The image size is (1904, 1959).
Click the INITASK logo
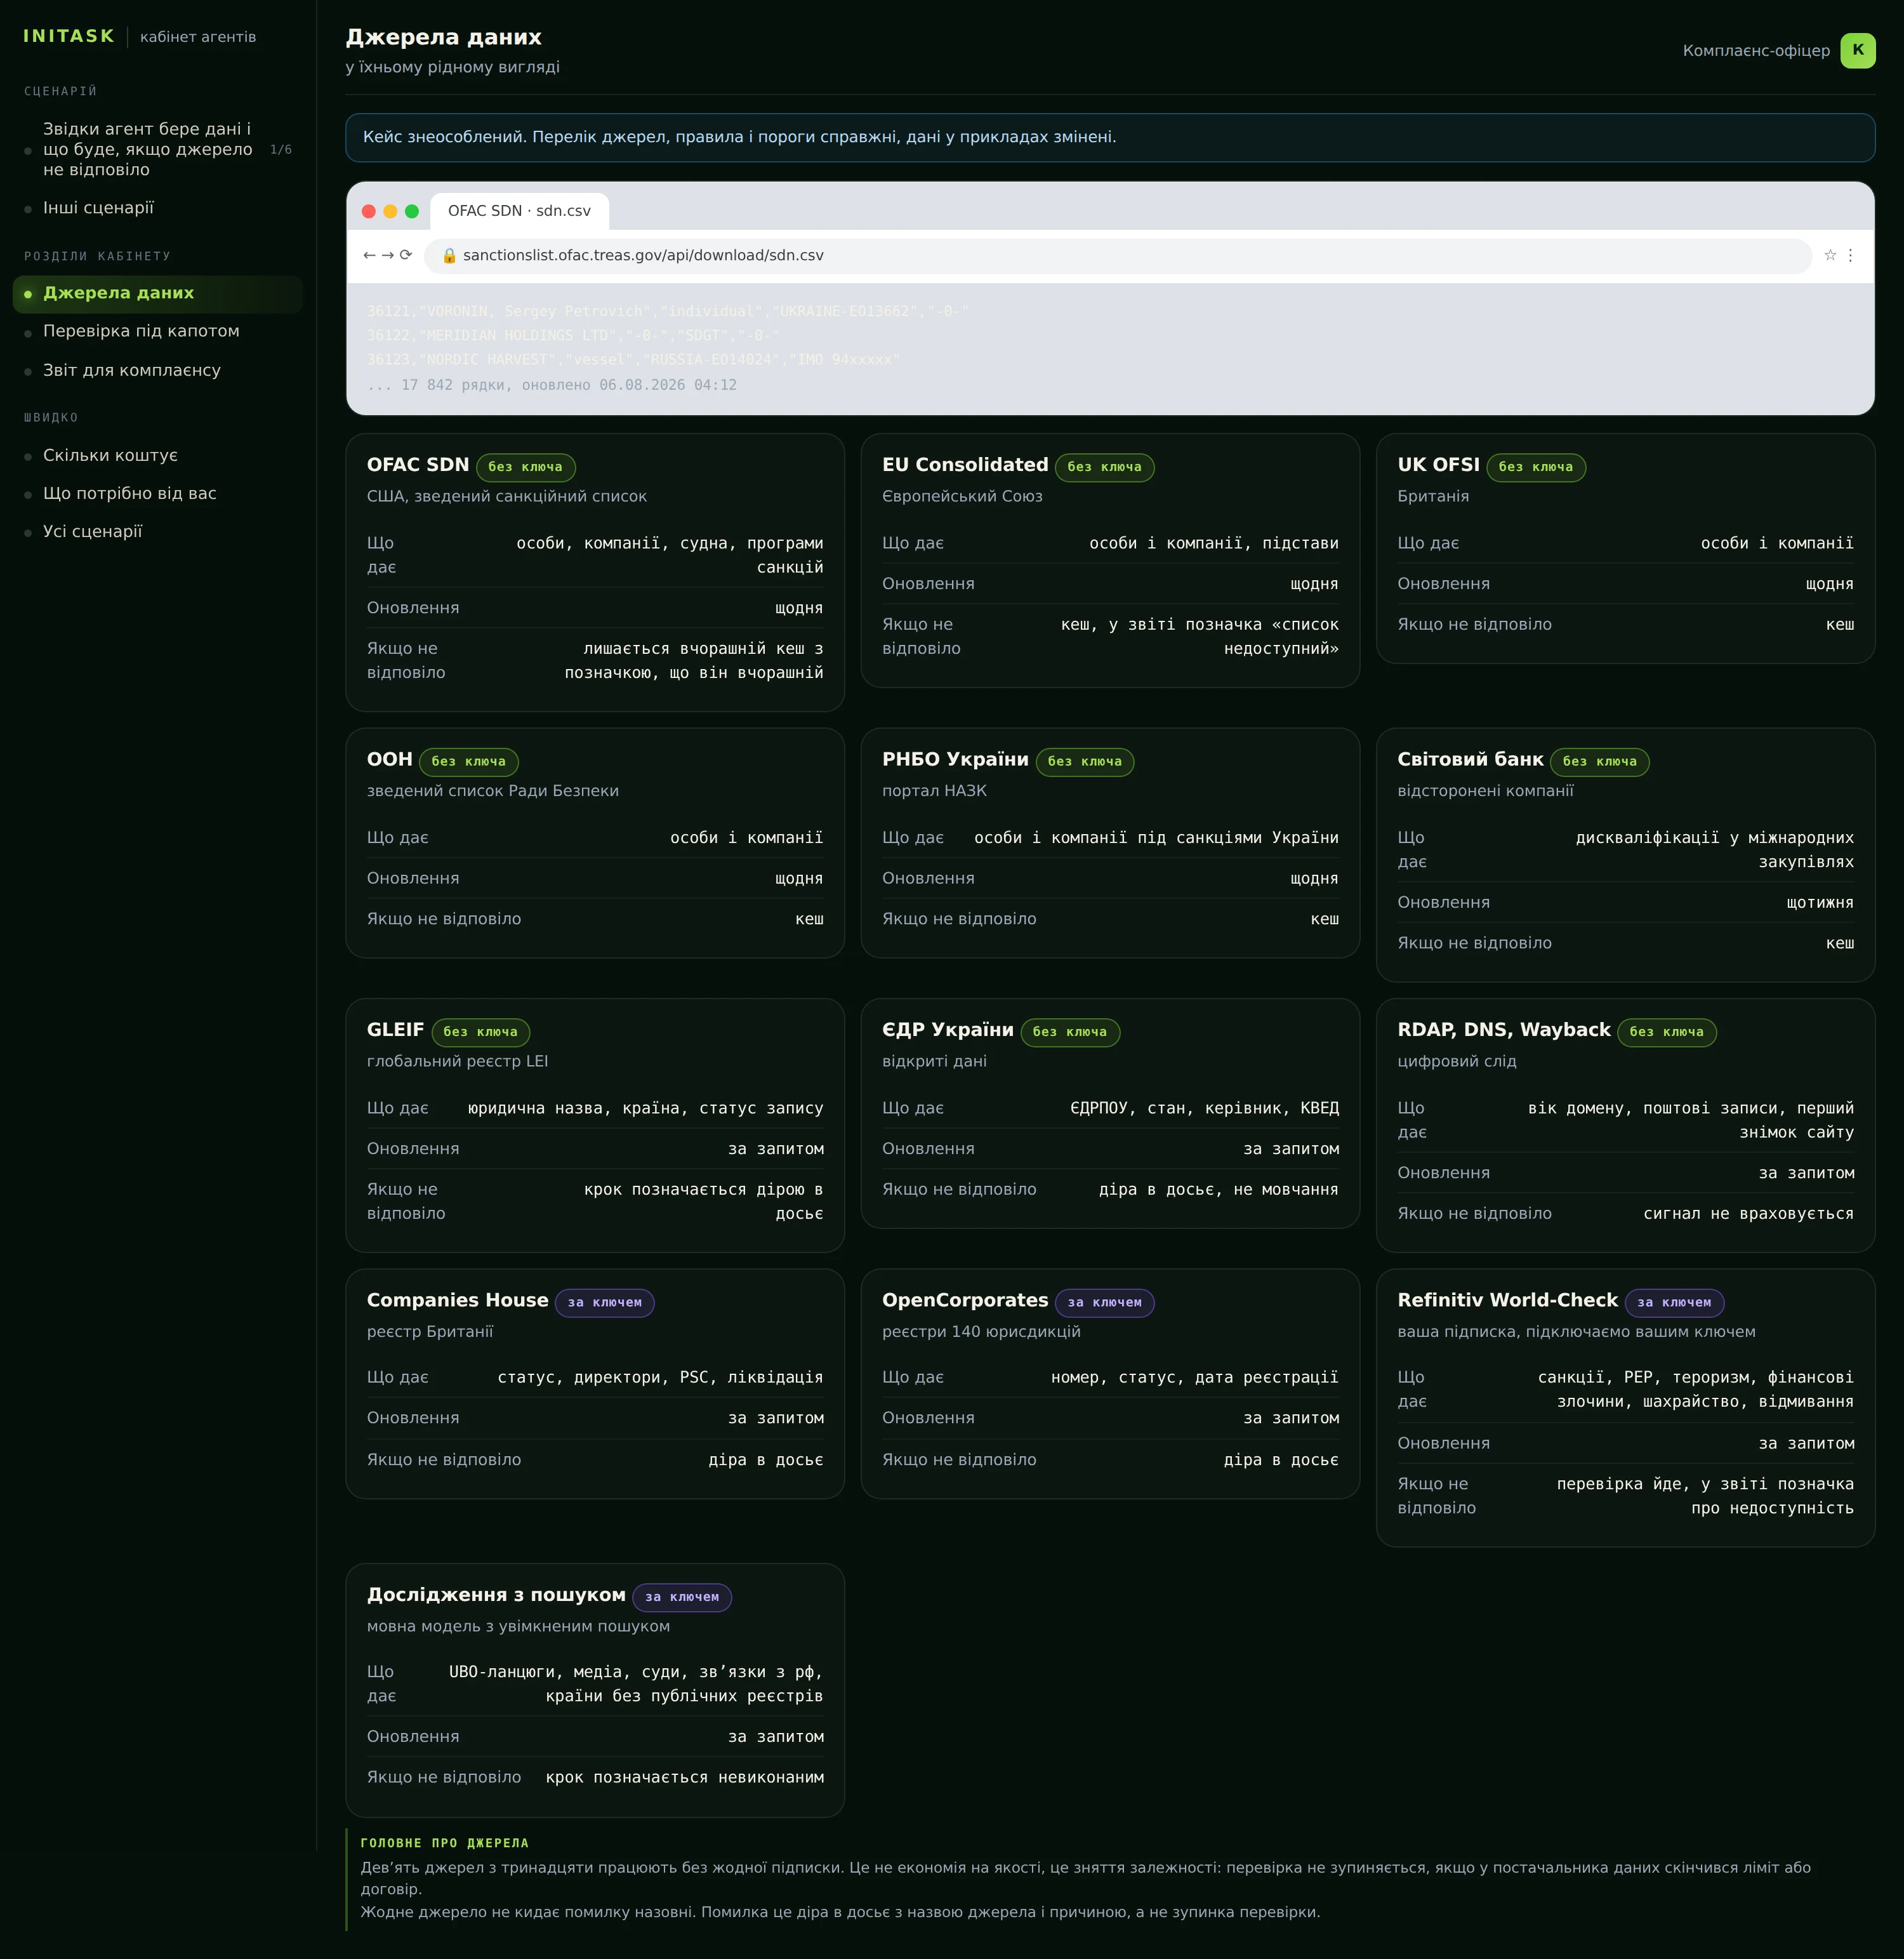tap(69, 36)
